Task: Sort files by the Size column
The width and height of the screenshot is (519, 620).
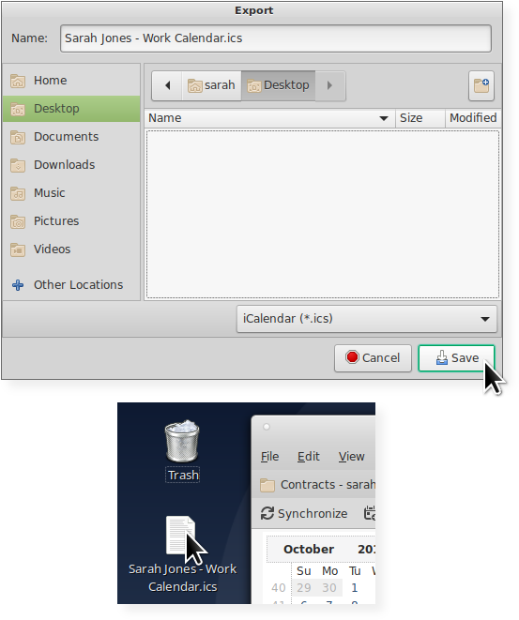Action: click(420, 118)
